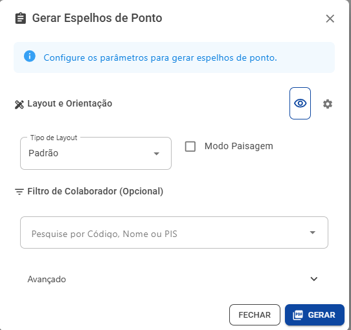This screenshot has height=330, width=351.
Task: Click the blue info icon in banner
Action: click(30, 56)
